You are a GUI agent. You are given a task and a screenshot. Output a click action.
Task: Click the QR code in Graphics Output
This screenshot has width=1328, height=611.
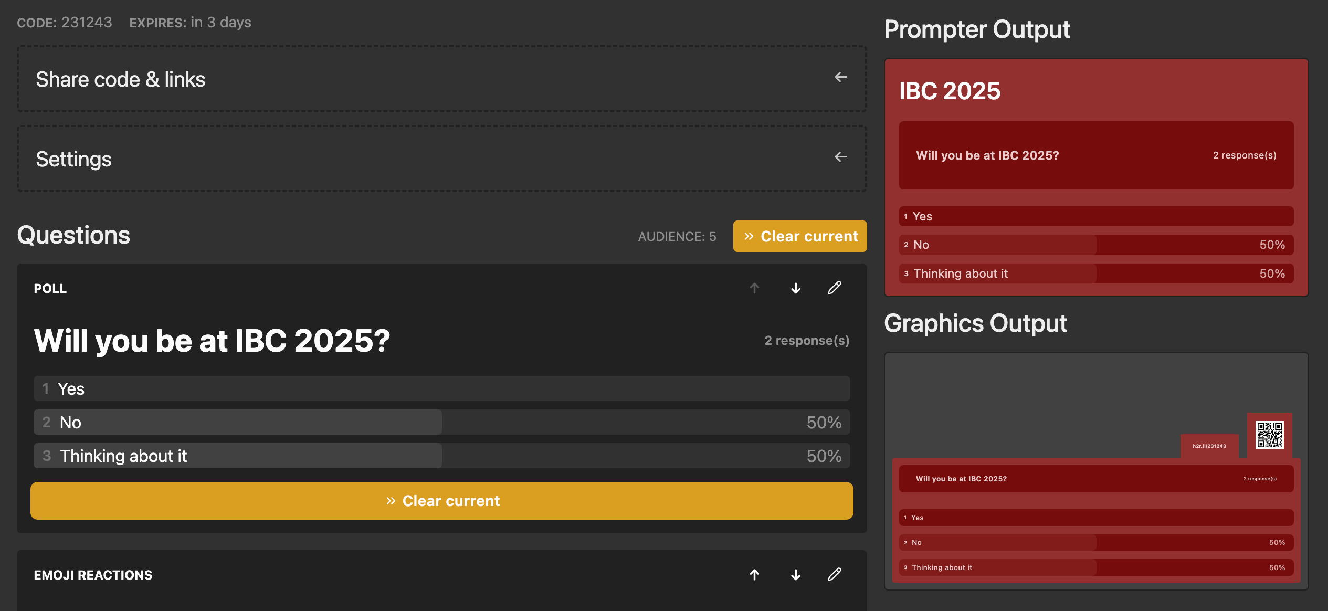coord(1269,435)
